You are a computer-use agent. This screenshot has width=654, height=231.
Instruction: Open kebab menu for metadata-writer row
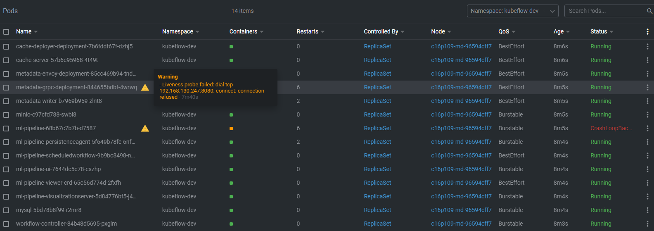pyautogui.click(x=647, y=101)
